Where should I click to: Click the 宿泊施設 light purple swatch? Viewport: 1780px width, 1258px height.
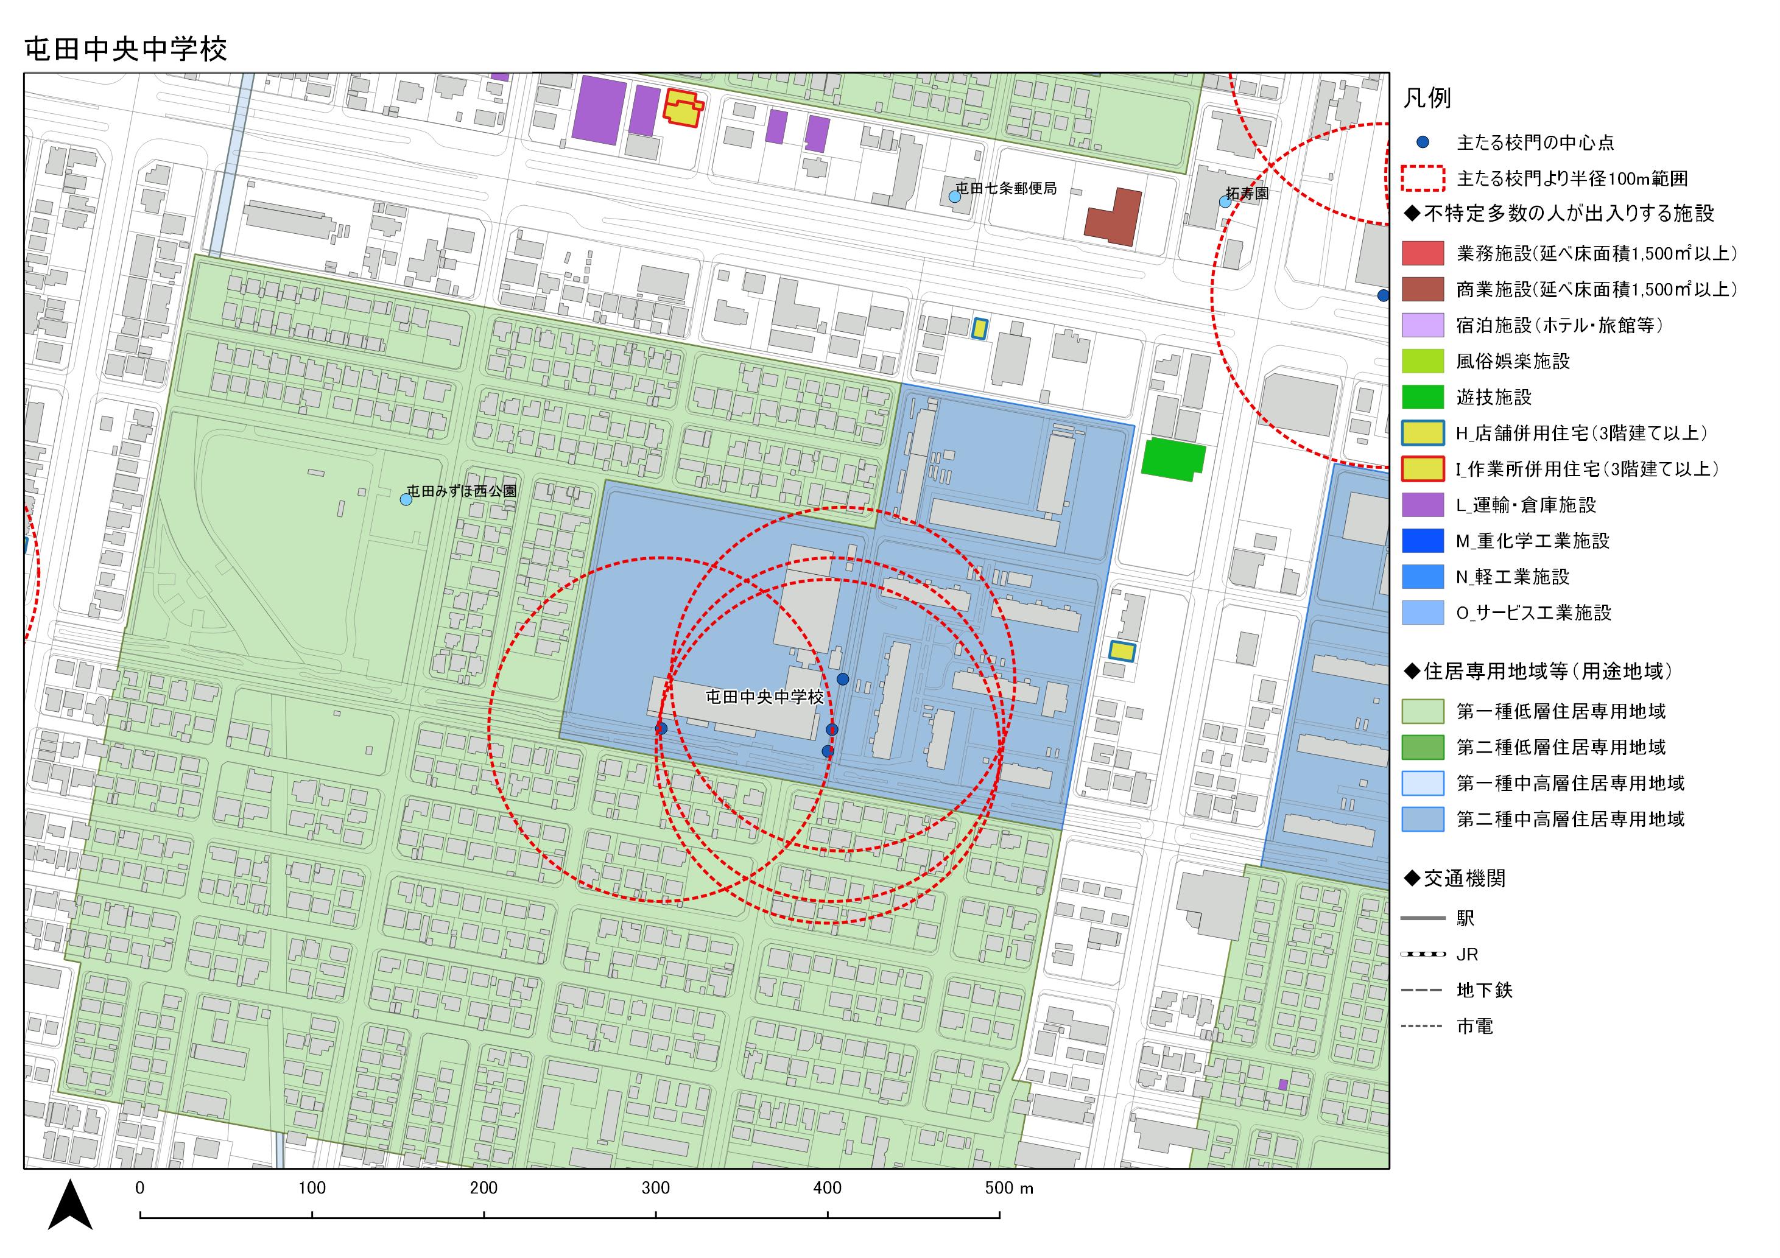click(1423, 325)
